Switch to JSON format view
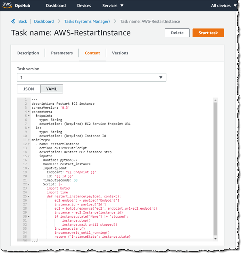Image resolution: width=243 pixels, height=255 pixels. pos(28,89)
